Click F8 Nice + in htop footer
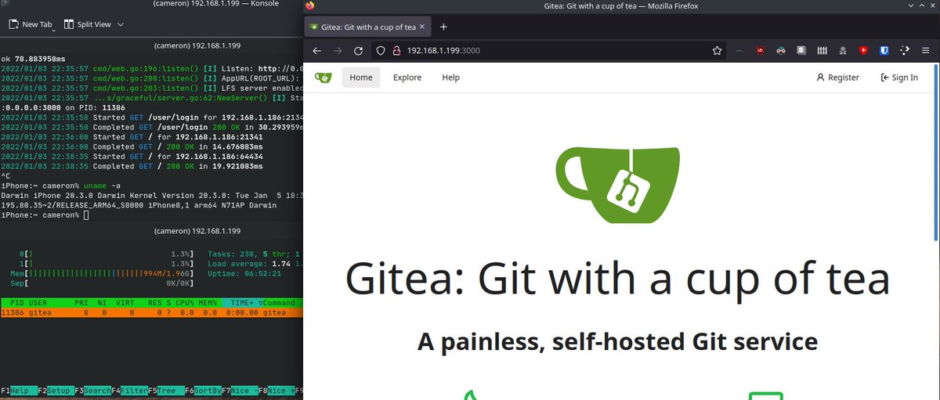The width and height of the screenshot is (940, 400). pyautogui.click(x=276, y=390)
